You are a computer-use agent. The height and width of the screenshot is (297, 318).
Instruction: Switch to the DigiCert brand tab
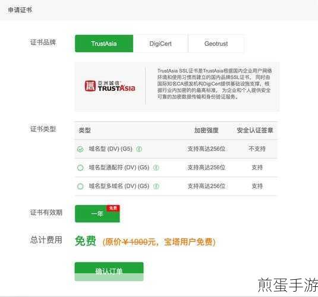tap(160, 43)
